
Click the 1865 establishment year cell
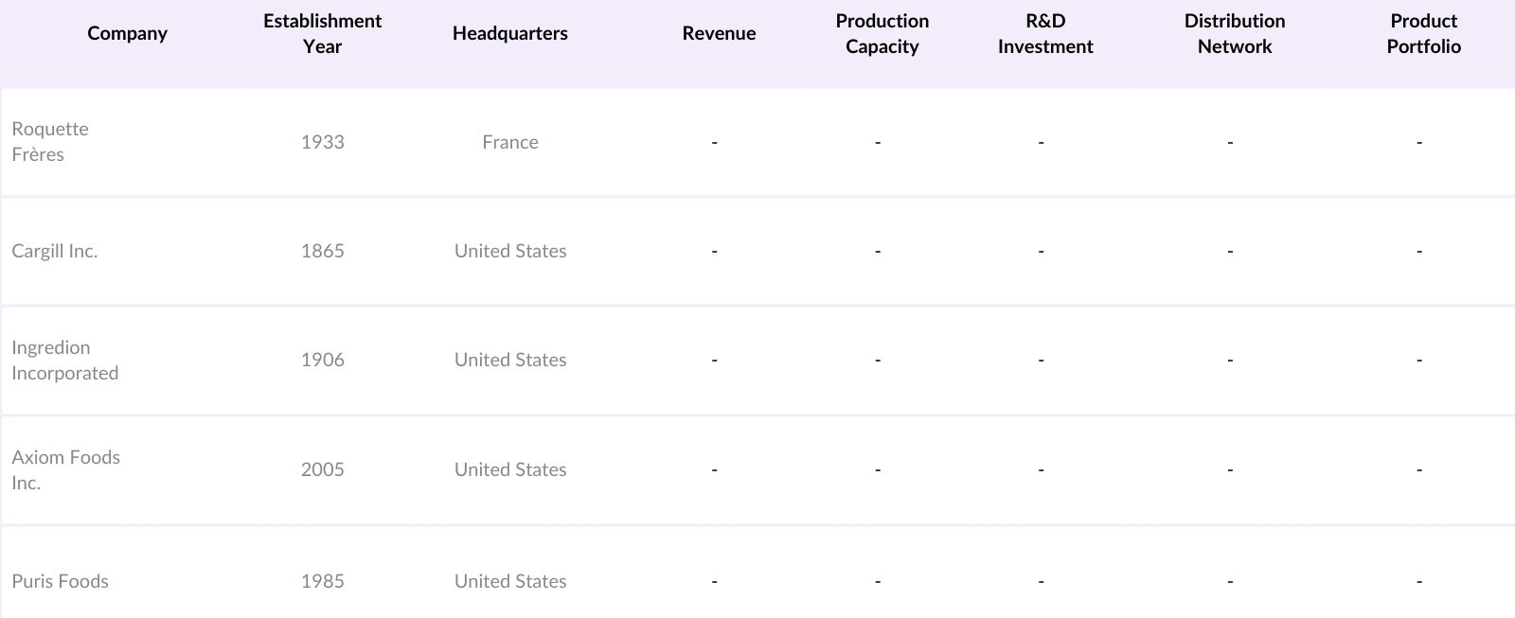[322, 251]
